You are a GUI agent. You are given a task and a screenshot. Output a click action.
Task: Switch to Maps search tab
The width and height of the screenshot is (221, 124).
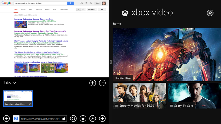31,9
